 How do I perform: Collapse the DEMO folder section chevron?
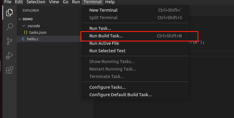(20, 19)
